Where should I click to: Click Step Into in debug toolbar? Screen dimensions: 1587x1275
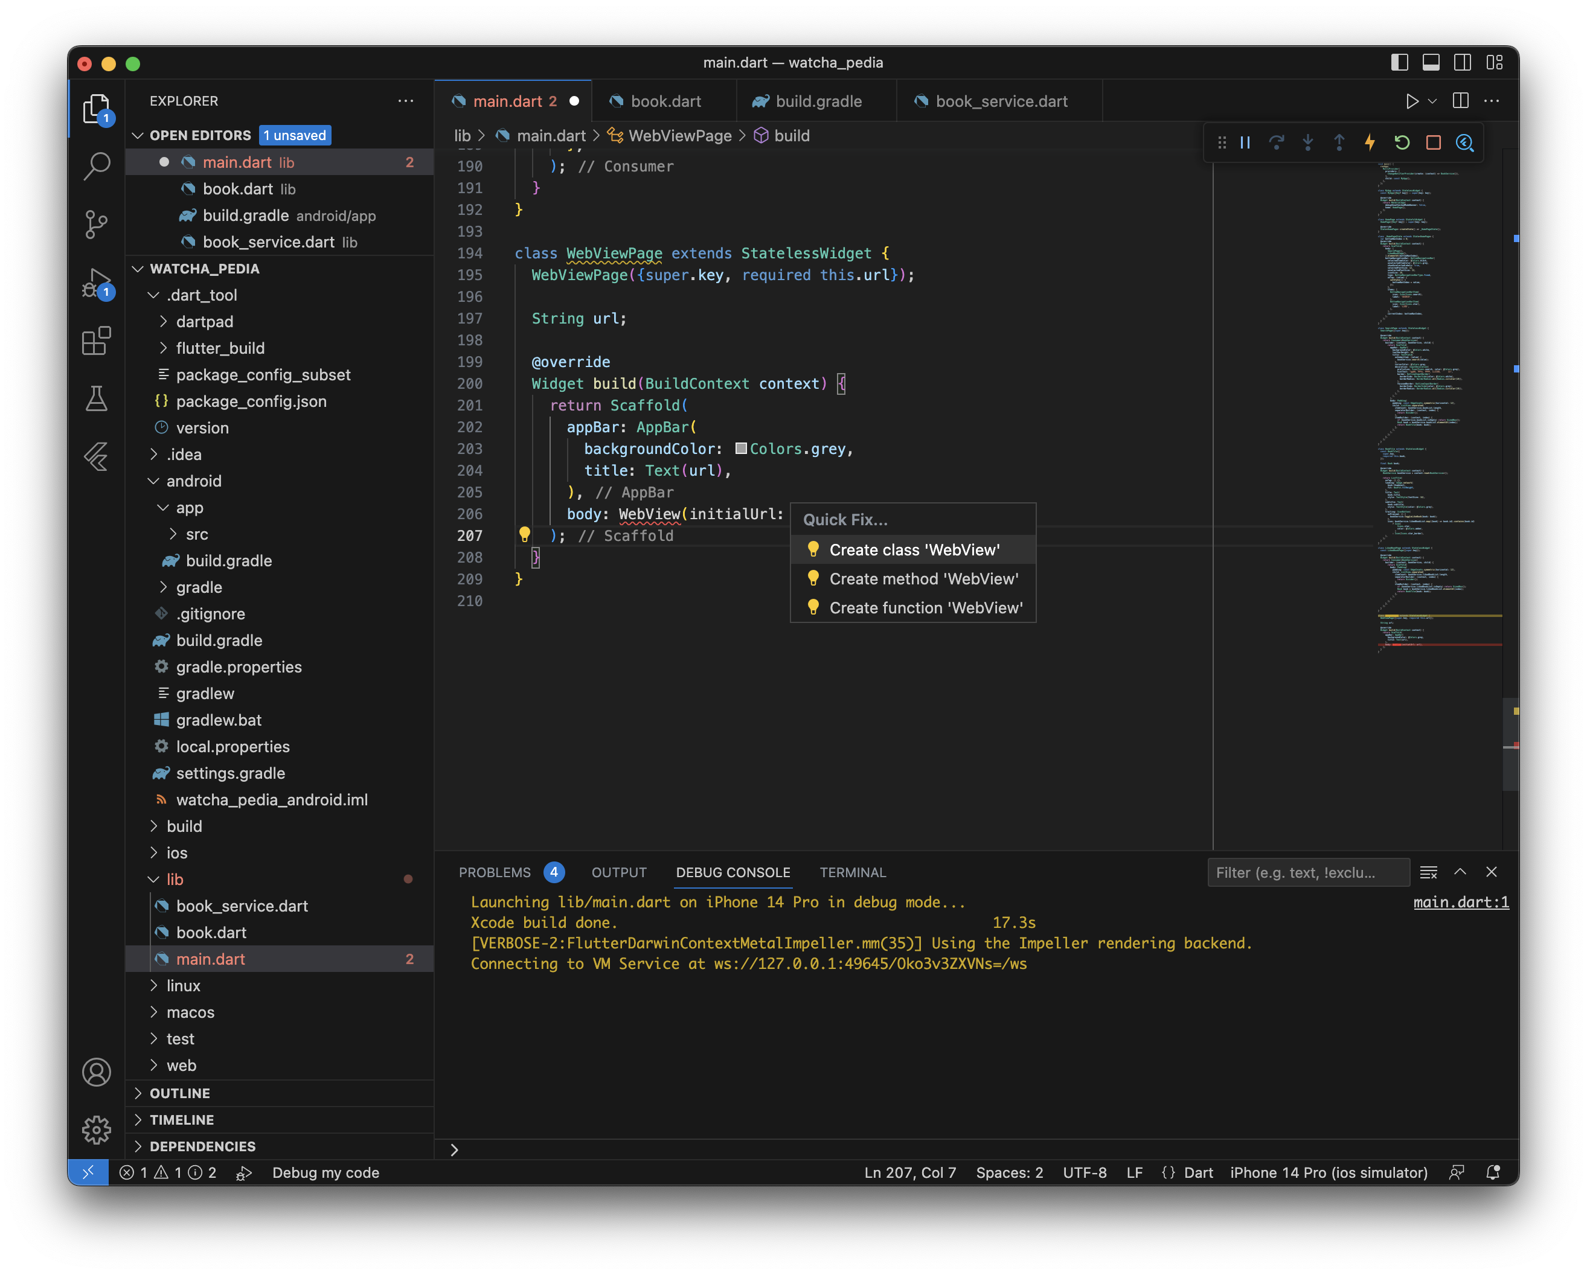tap(1308, 142)
